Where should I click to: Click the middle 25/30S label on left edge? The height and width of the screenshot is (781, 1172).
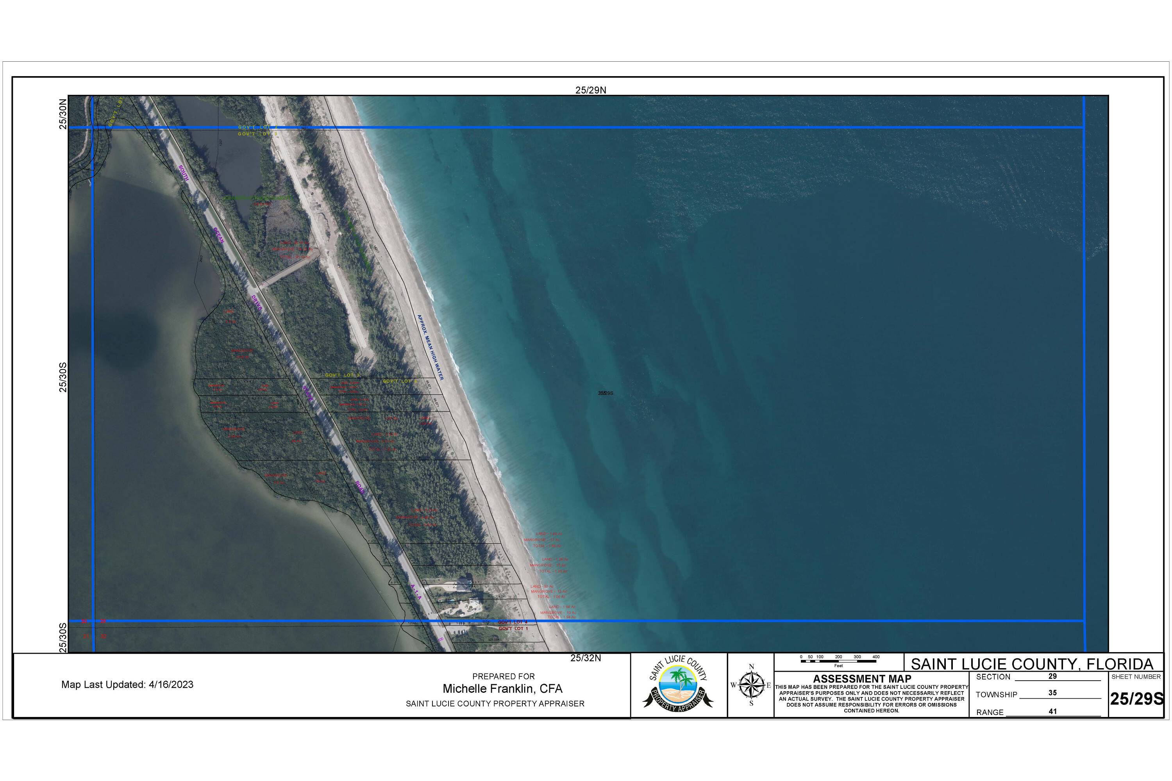(63, 377)
